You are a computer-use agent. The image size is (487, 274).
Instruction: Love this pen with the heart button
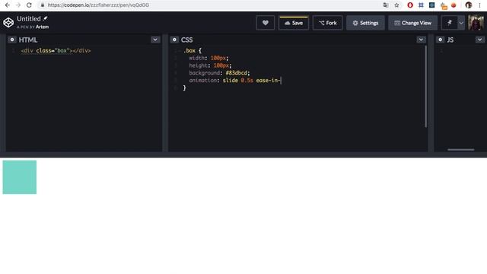tap(266, 23)
